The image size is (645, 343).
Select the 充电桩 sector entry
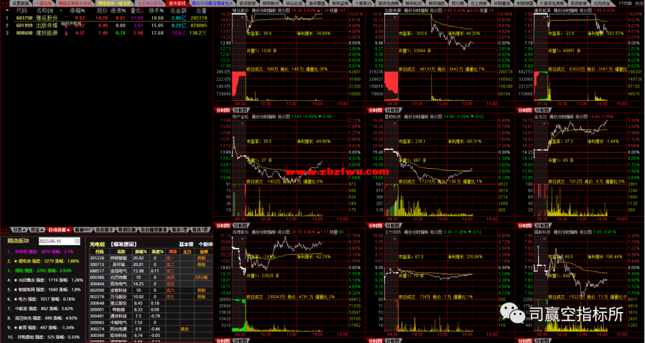click(41, 251)
